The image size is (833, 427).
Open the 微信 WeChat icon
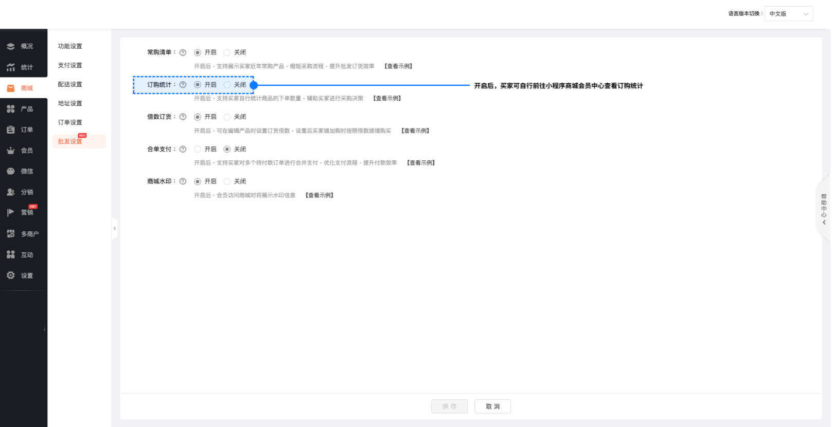[x=11, y=171]
